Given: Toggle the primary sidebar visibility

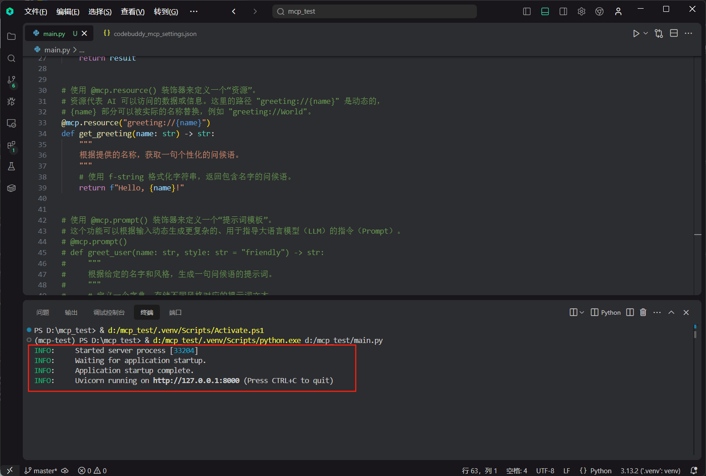Looking at the screenshot, I should tap(527, 11).
